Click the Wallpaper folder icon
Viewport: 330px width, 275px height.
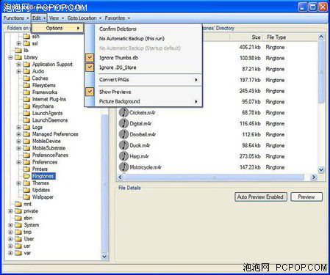[x=26, y=197]
